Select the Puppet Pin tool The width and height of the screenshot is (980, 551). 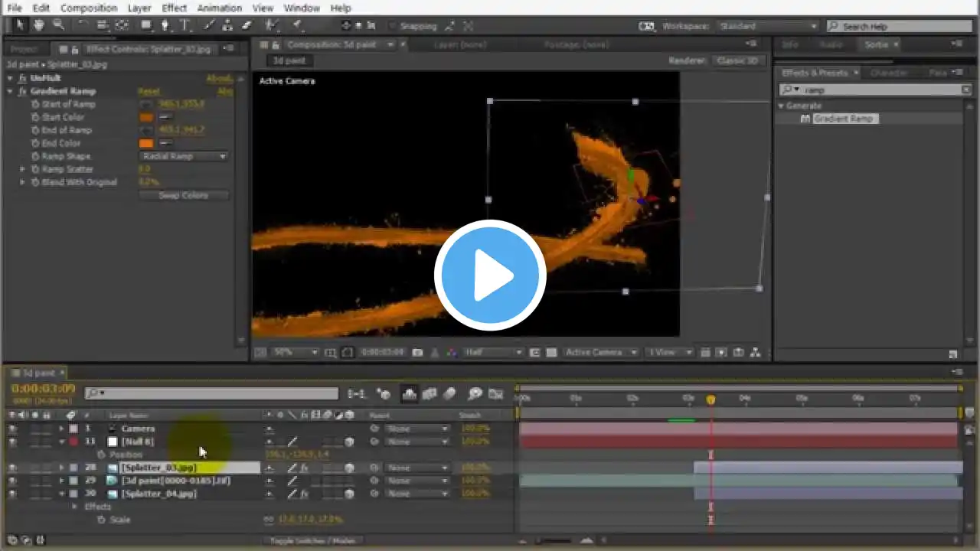[297, 25]
